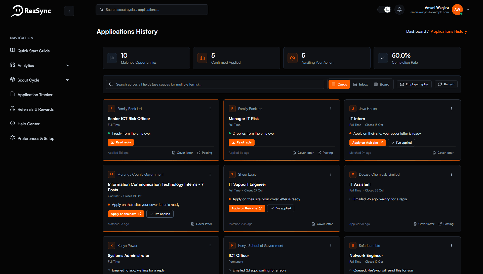Click the Confirmed Applied briefcase icon
The width and height of the screenshot is (483, 274).
click(202, 58)
